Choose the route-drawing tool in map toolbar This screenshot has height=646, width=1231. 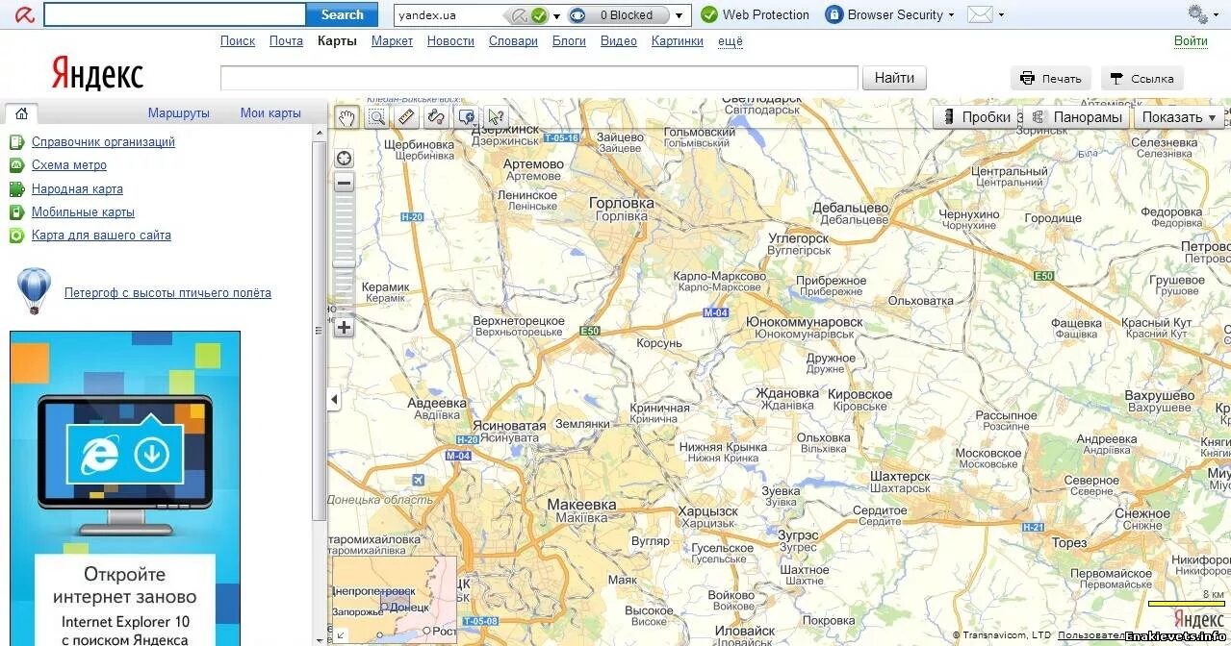pyautogui.click(x=436, y=117)
